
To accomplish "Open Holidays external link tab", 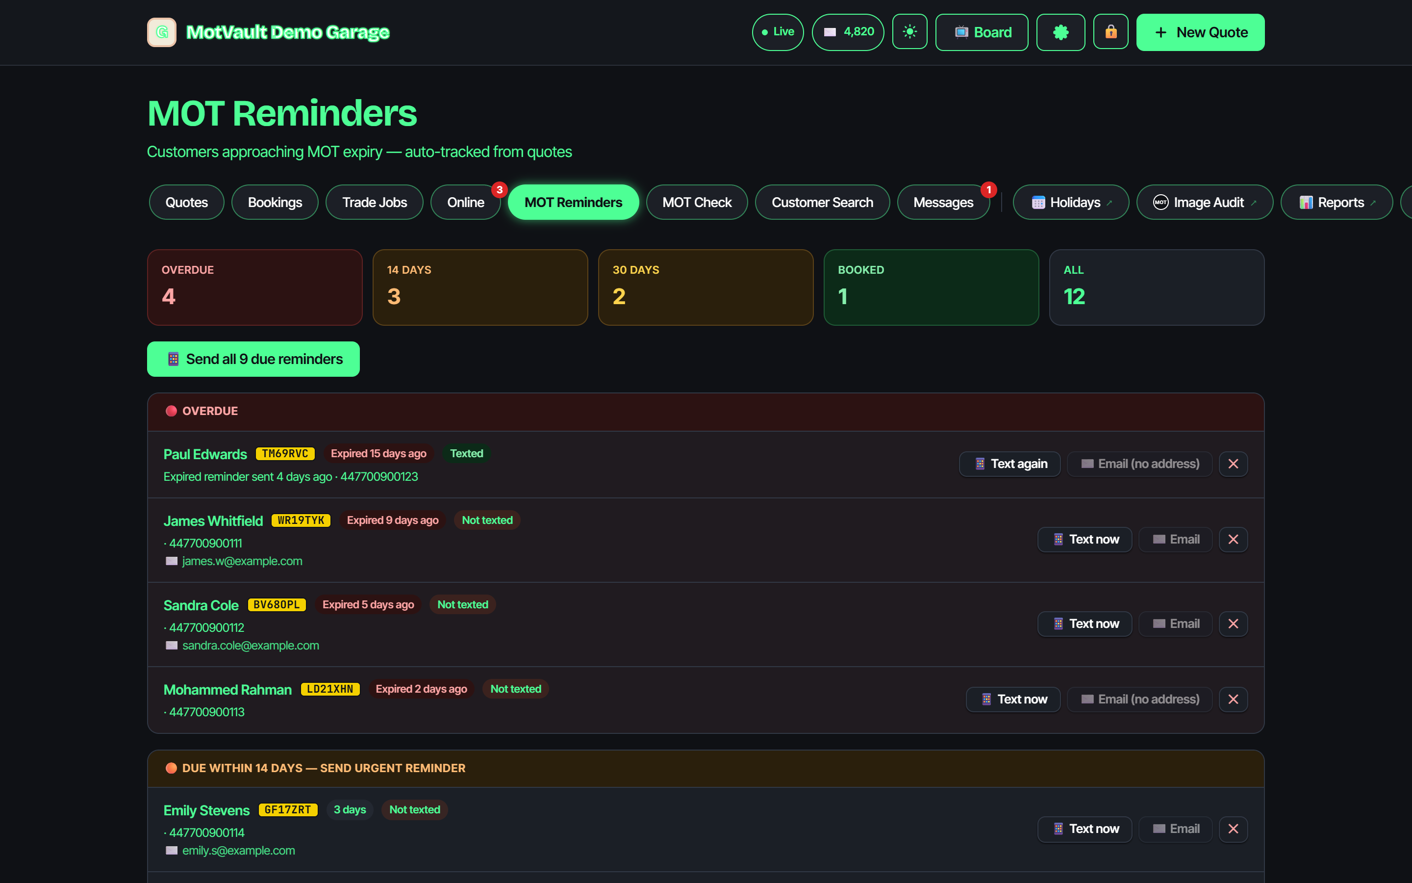I will [x=1071, y=202].
